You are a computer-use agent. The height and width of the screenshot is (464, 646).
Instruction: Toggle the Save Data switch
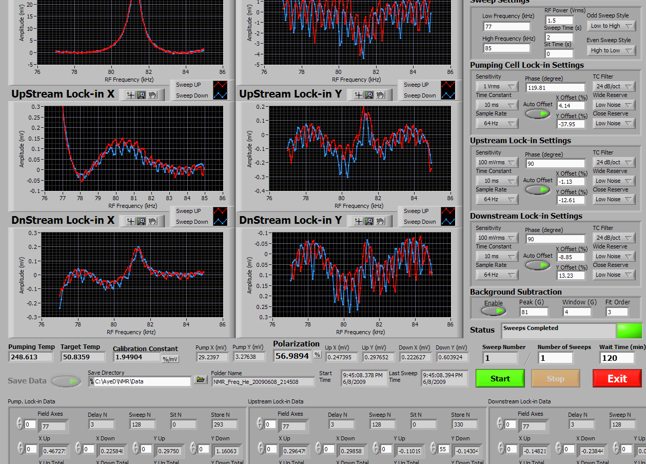(x=67, y=381)
